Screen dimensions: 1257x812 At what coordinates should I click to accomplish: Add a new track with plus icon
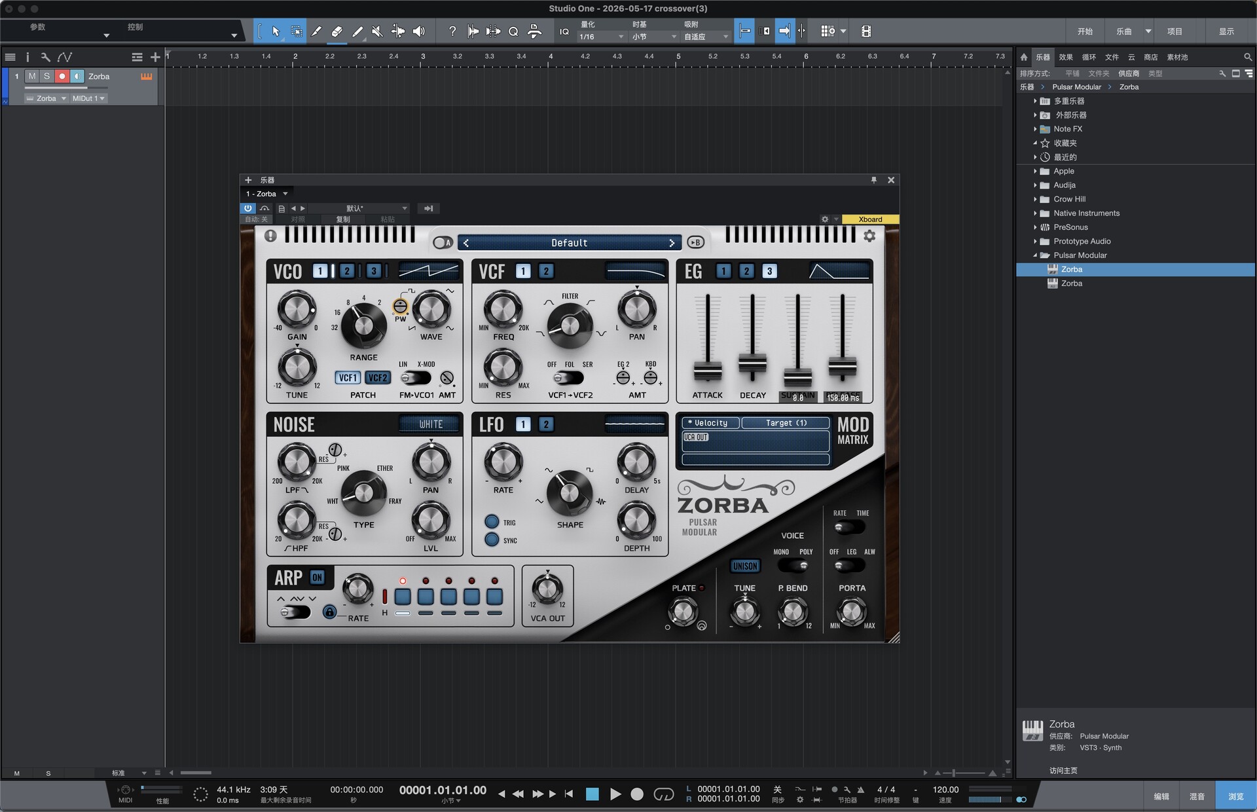(155, 57)
